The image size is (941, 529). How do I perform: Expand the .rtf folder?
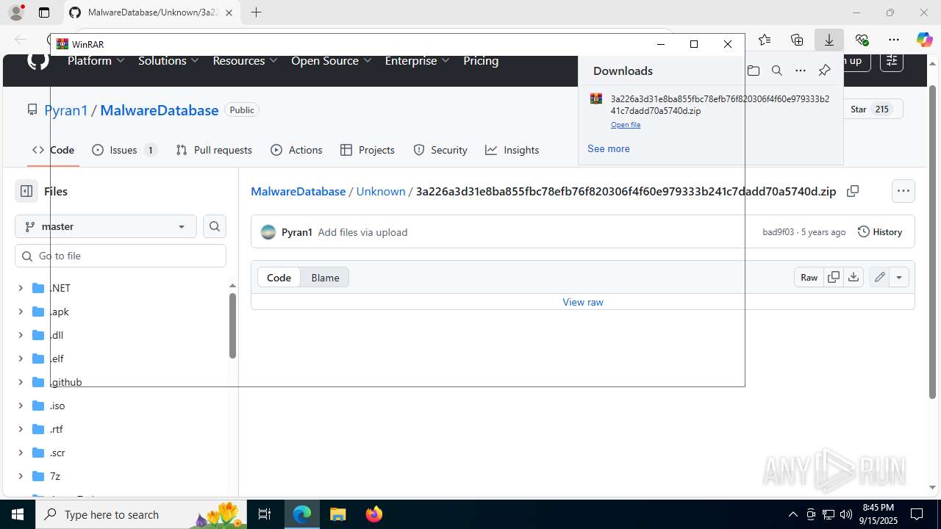[x=21, y=429]
